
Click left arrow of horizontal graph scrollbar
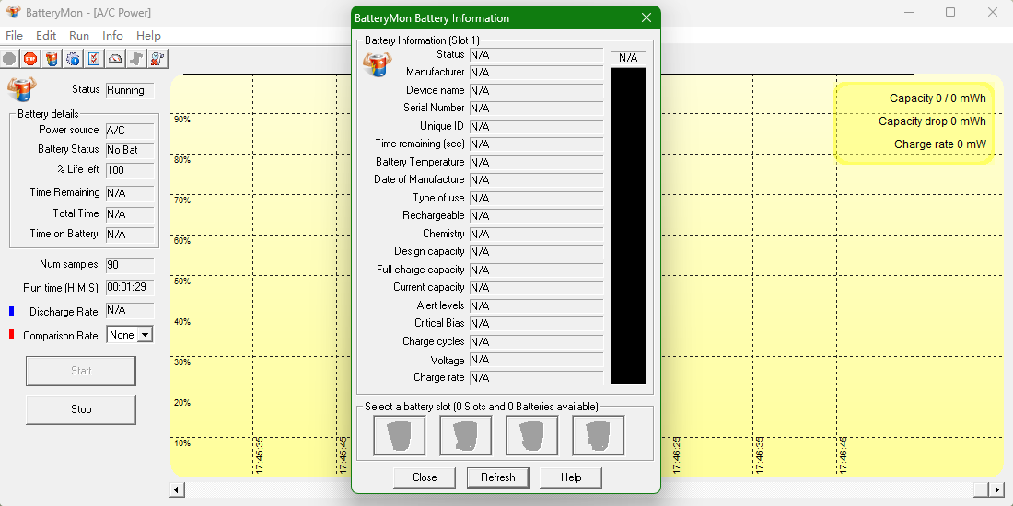pyautogui.click(x=177, y=489)
